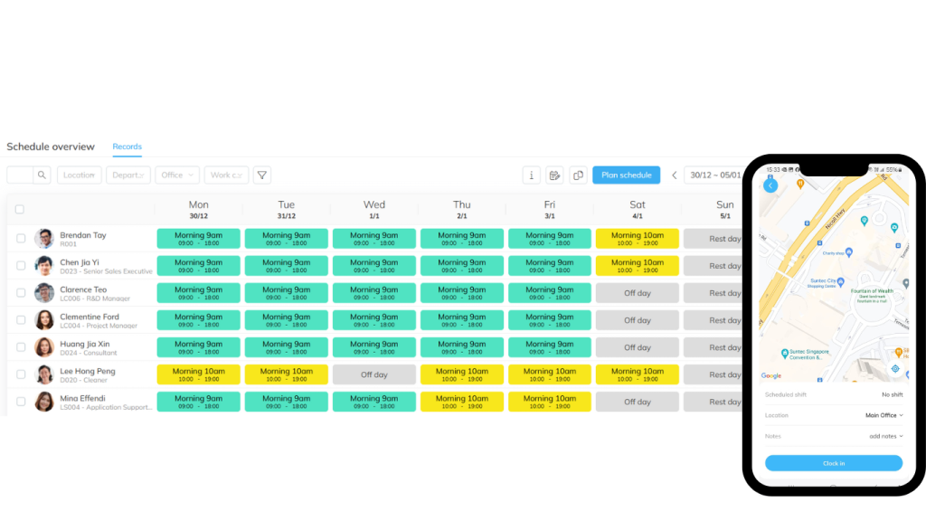The width and height of the screenshot is (926, 521).
Task: Check the box for Lee Hong Peng
Action: (x=21, y=374)
